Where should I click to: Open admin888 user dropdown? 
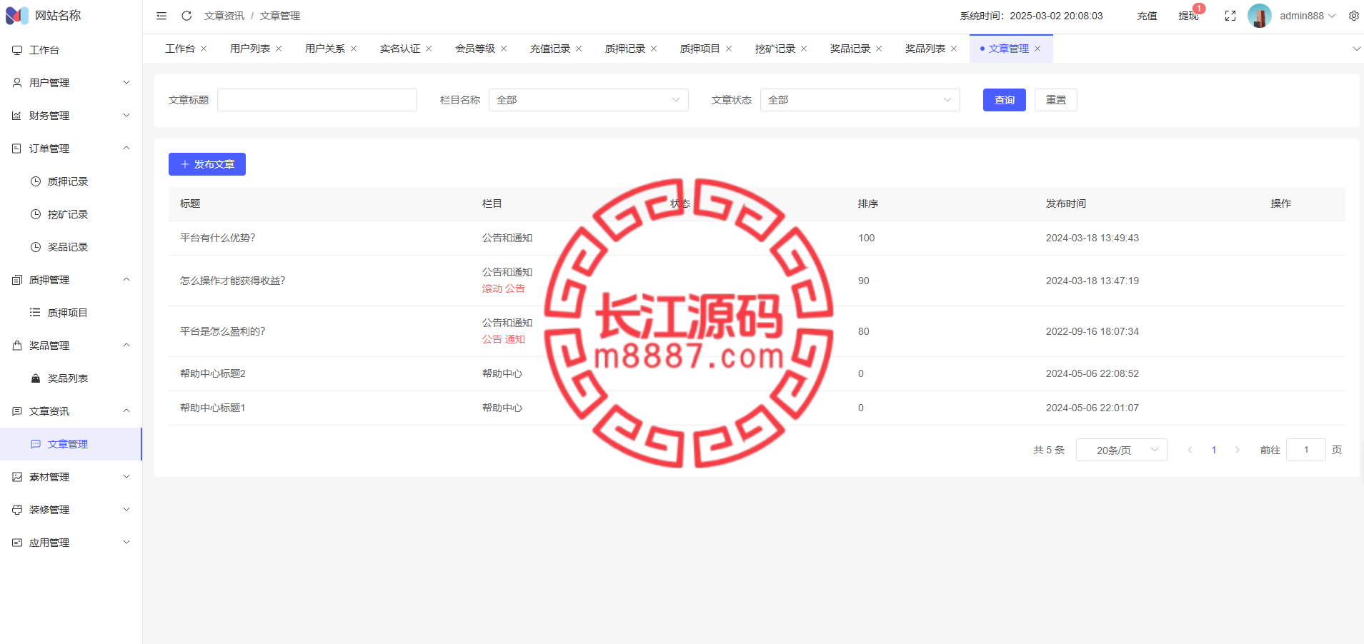tap(1308, 16)
